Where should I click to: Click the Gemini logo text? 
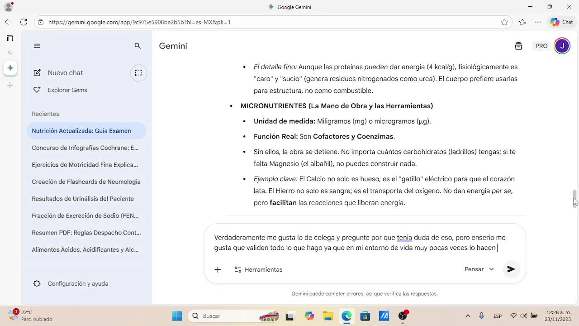tap(173, 46)
